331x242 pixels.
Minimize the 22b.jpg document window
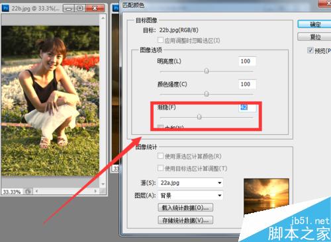tap(69, 9)
